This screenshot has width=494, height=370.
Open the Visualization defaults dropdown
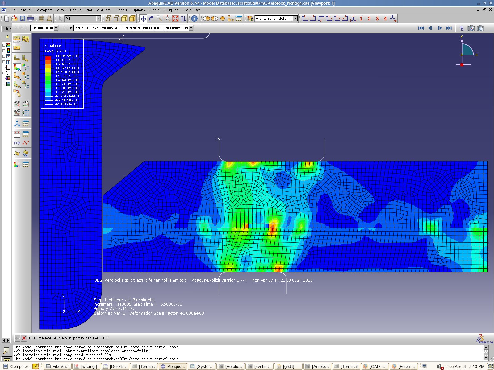(295, 18)
